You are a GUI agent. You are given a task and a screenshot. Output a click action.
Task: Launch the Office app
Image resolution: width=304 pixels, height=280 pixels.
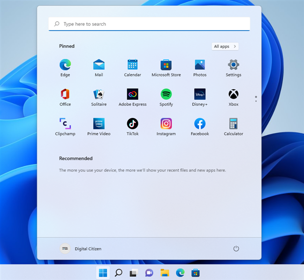[65, 97]
